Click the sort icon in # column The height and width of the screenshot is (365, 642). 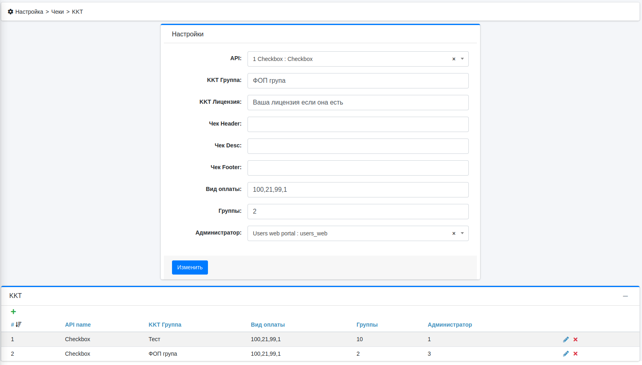point(19,325)
